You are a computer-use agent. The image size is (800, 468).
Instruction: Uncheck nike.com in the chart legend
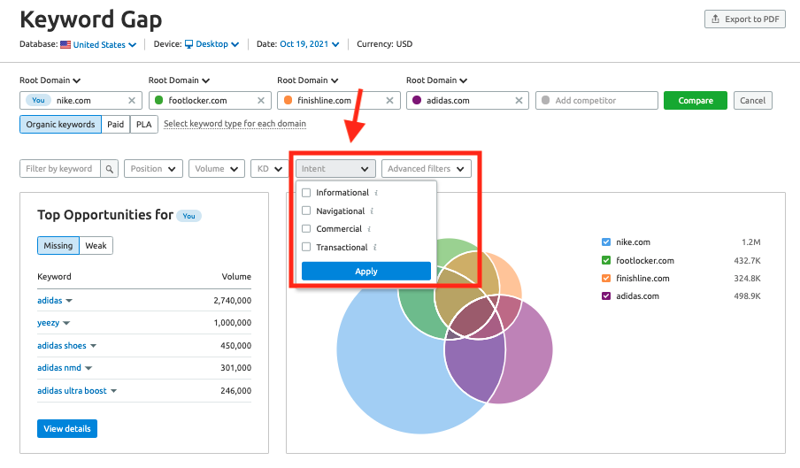[x=606, y=242]
